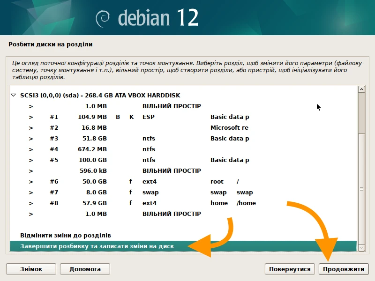Select partition #2 16.8 MB Microsoft

coord(183,127)
